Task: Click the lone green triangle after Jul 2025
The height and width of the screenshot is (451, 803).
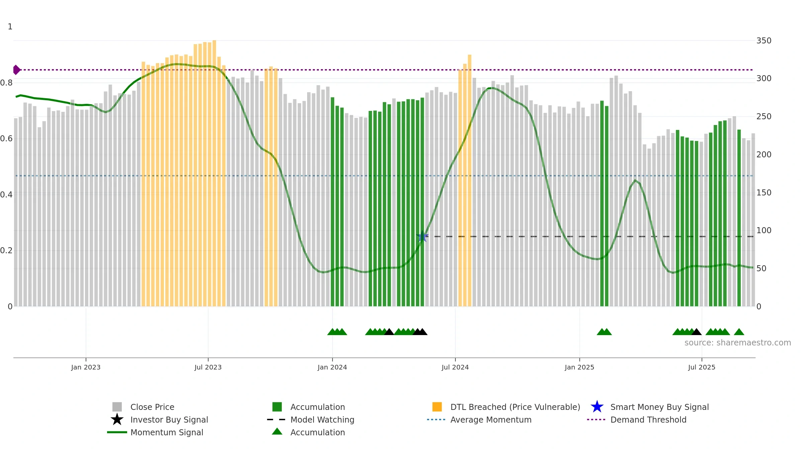Action: click(x=739, y=332)
